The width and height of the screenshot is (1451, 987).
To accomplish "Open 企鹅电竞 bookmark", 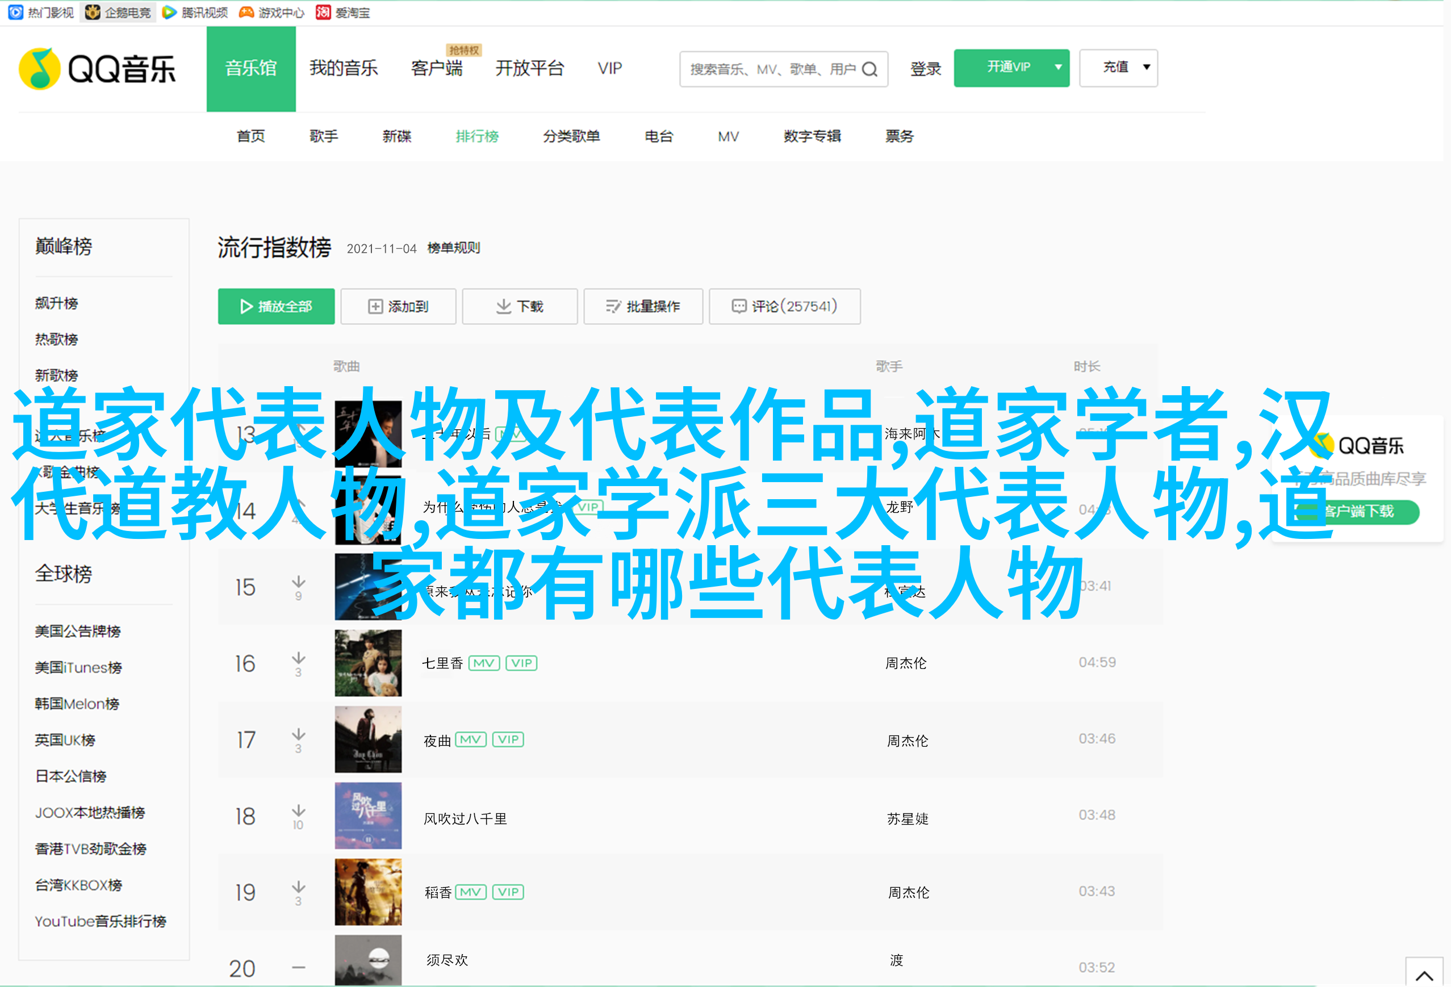I will (119, 12).
